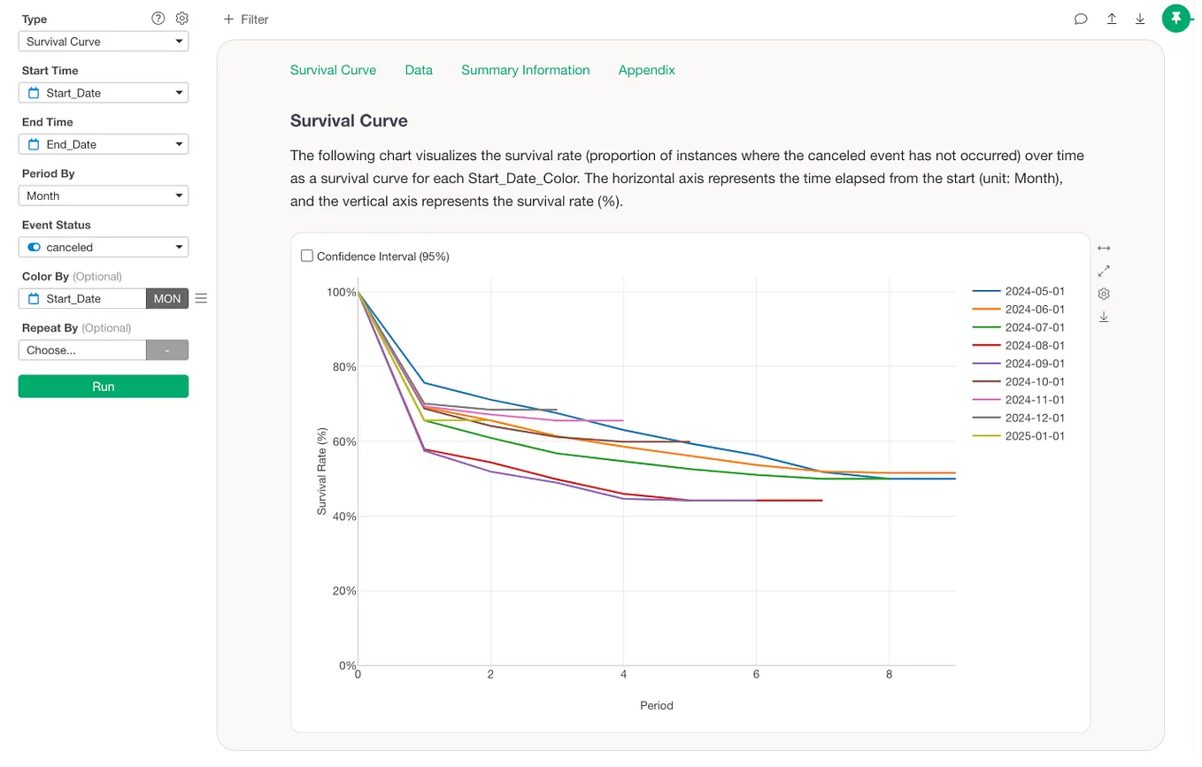Open the sort options hamburger beside Color By
This screenshot has height=767, width=1202.
pos(201,298)
